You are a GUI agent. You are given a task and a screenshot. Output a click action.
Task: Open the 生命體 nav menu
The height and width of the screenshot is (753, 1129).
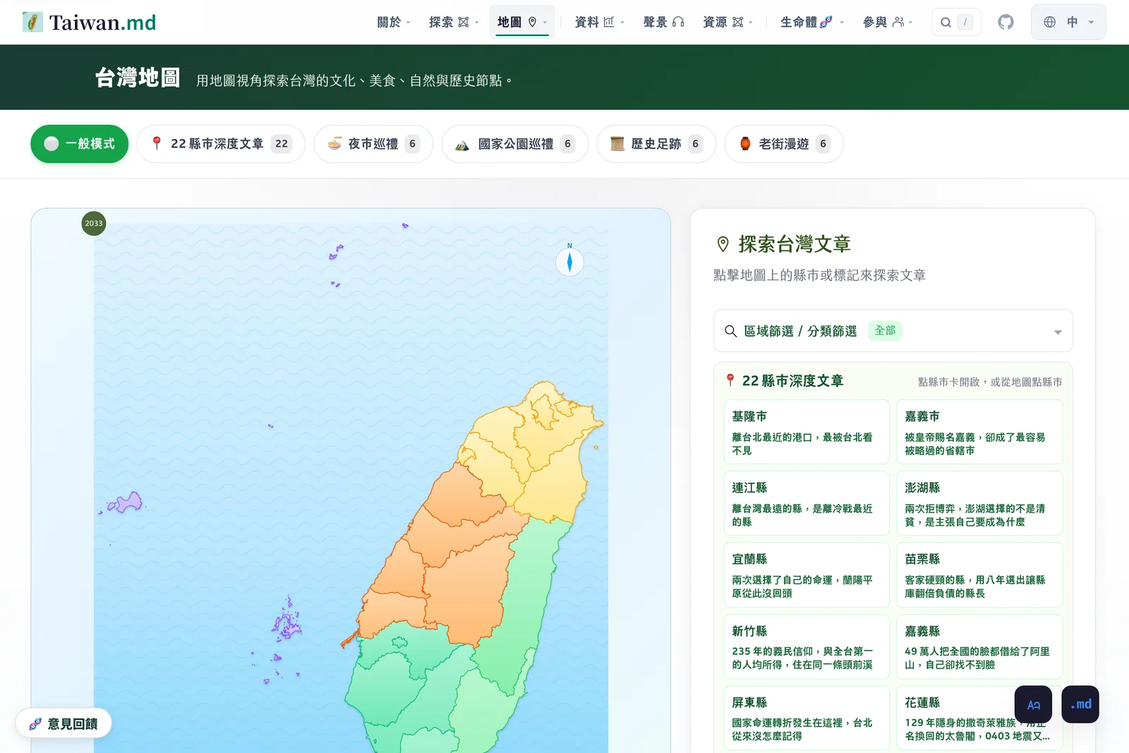(812, 22)
